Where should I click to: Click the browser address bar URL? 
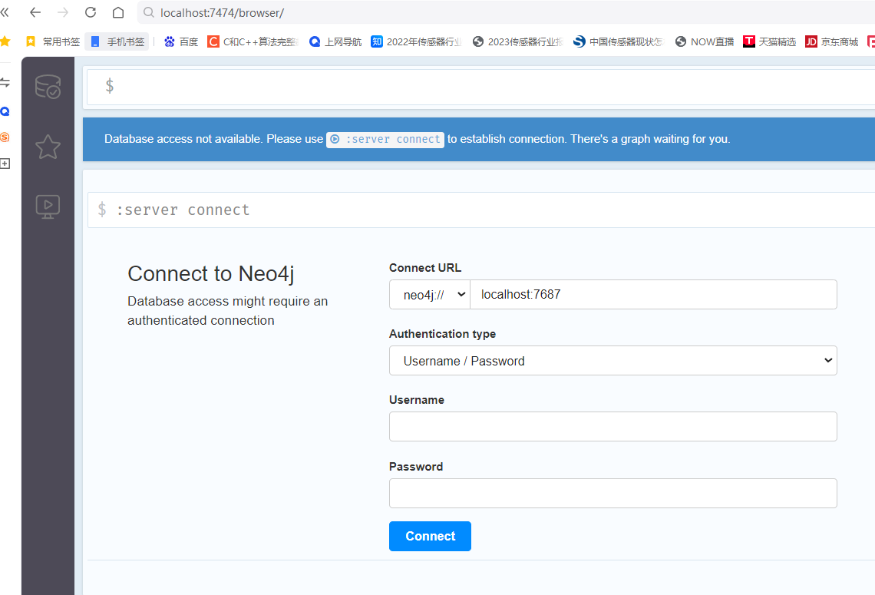[222, 12]
